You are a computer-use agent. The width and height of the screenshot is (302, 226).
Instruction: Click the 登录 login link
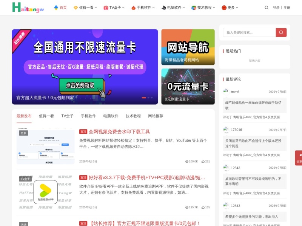click(276, 8)
